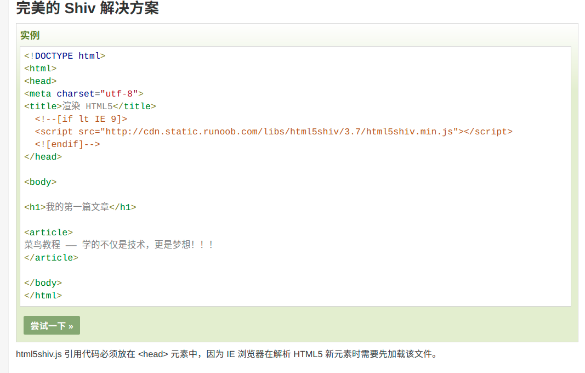The width and height of the screenshot is (585, 373).
Task: Click the <![endif]--> line
Action: (x=67, y=144)
